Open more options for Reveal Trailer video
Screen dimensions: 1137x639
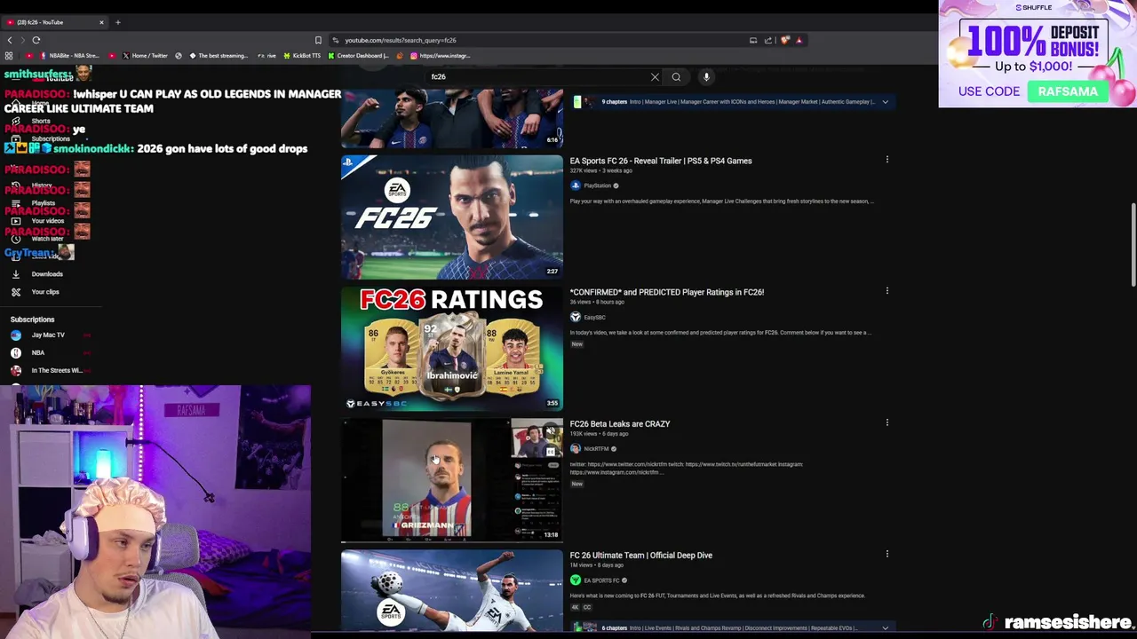coord(887,160)
